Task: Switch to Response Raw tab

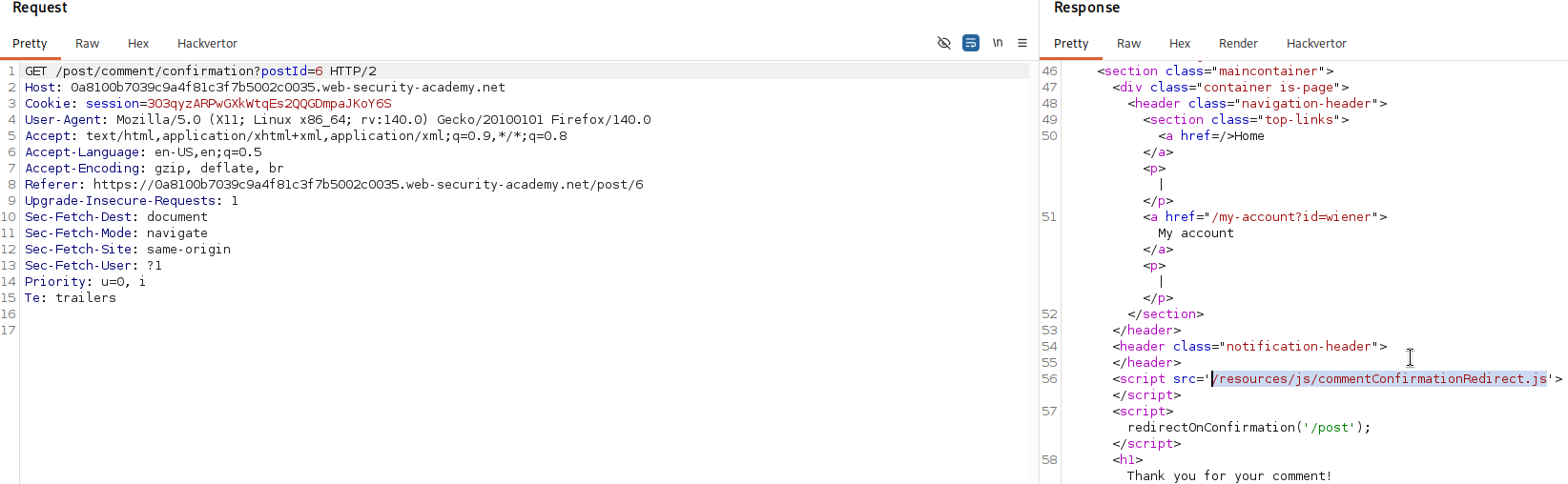Action: (x=1129, y=43)
